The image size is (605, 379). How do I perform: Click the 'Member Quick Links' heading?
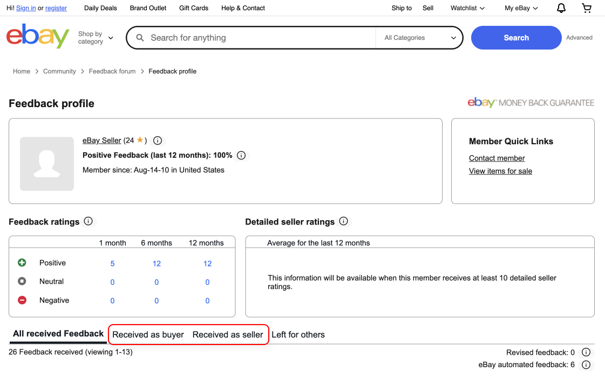511,141
